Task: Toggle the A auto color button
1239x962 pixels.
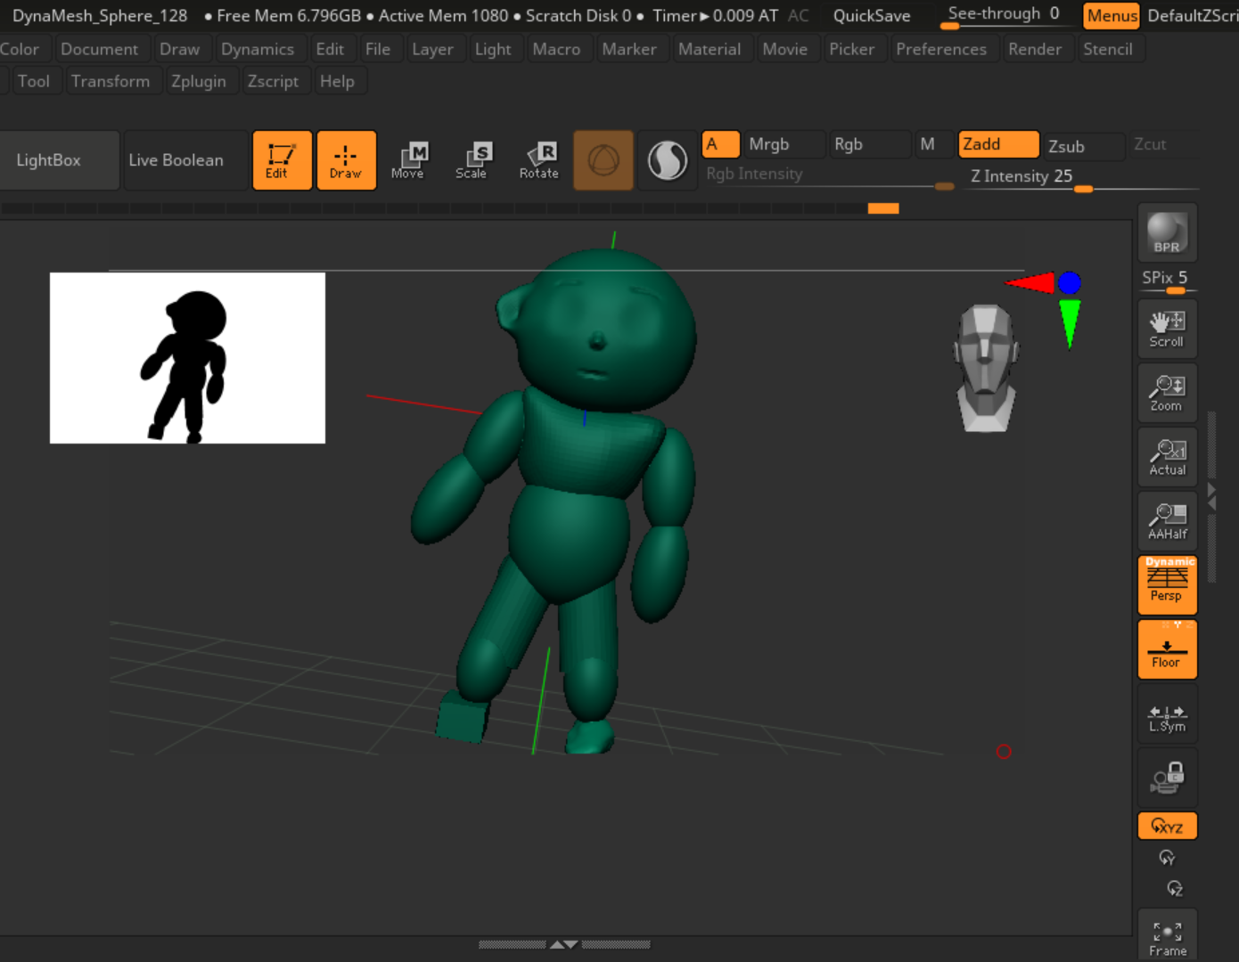Action: (721, 144)
